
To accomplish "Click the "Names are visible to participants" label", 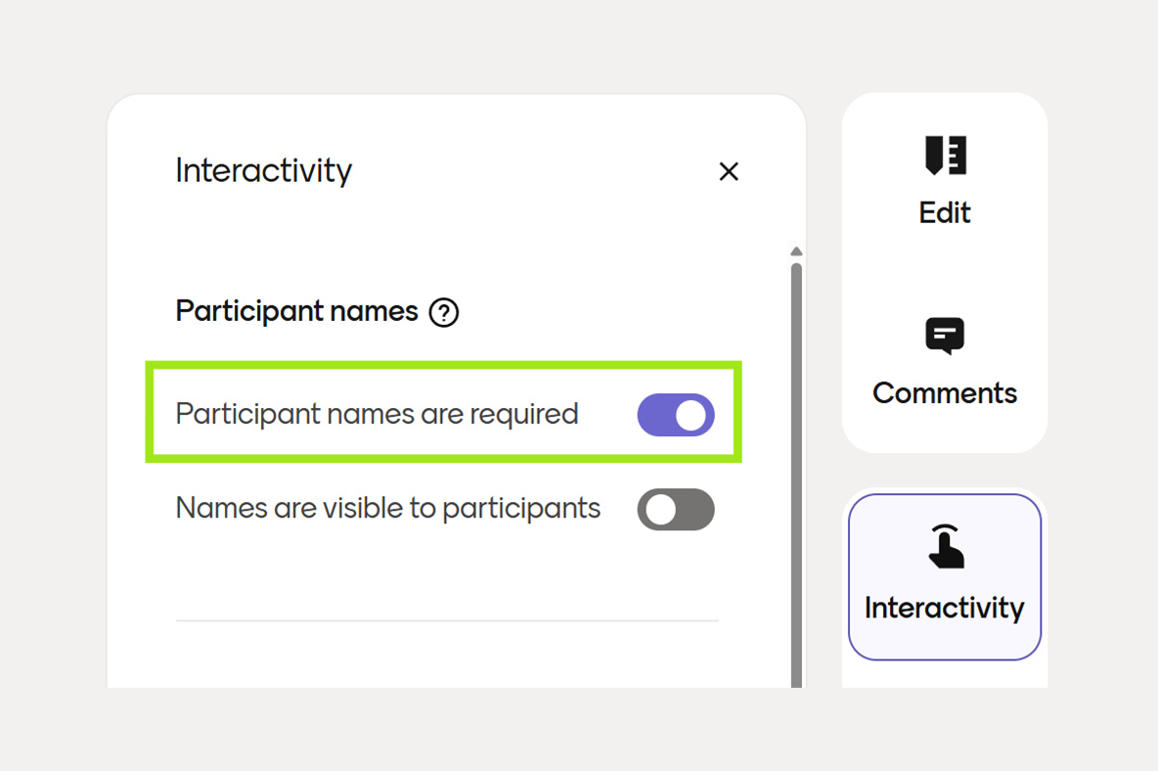I will 387,509.
